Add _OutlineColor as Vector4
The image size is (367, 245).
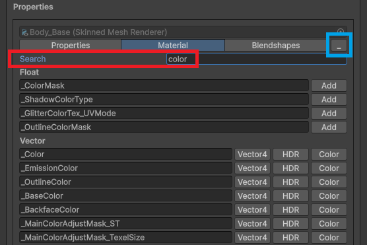click(252, 182)
